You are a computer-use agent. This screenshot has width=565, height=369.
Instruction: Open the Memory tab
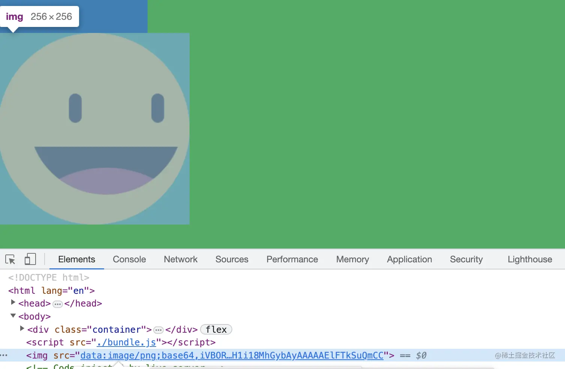[353, 259]
